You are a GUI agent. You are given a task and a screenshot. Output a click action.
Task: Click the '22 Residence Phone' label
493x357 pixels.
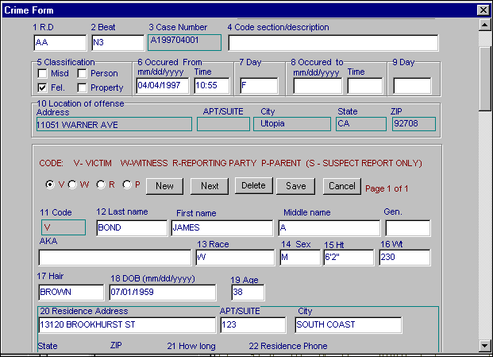click(x=288, y=346)
